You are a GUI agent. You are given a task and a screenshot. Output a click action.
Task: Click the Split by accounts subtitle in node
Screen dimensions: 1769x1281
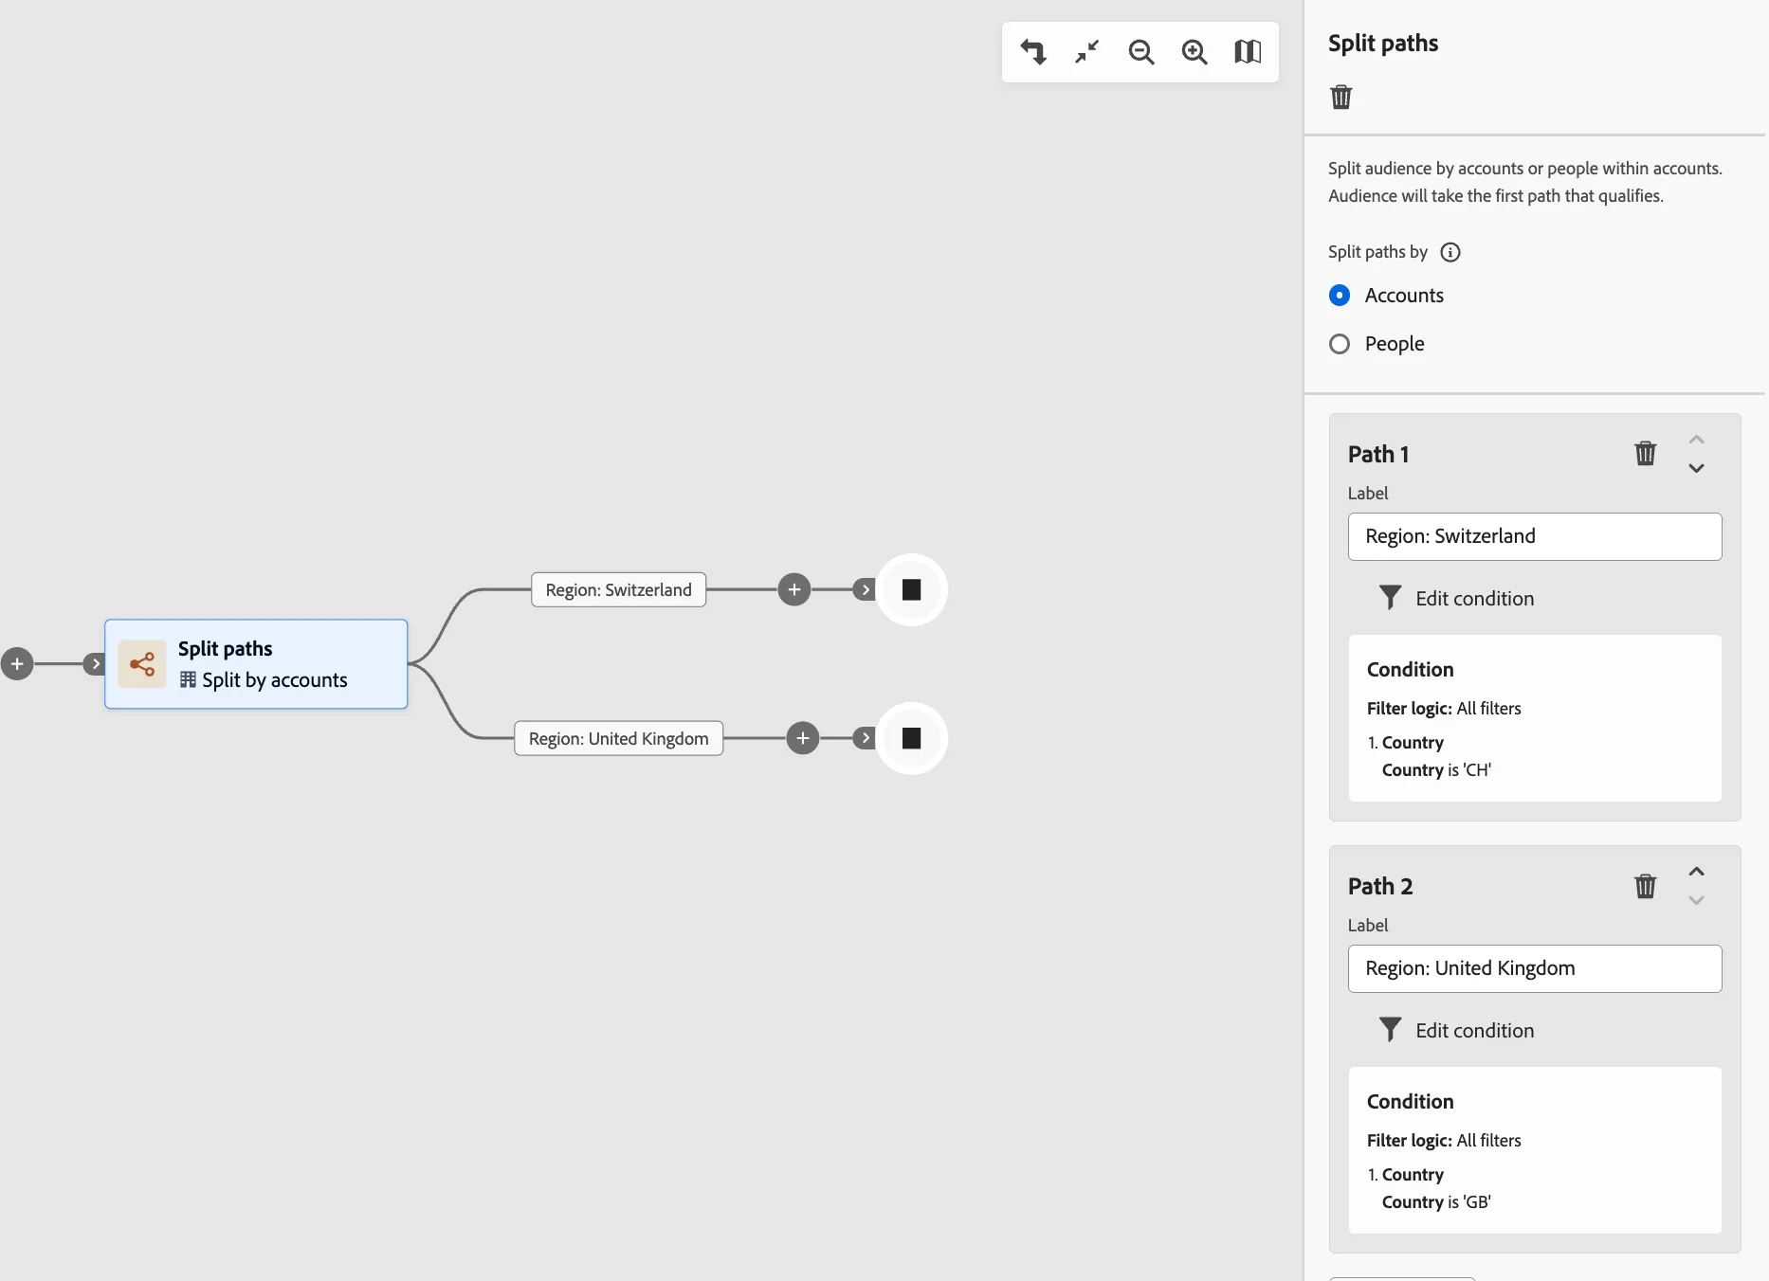(264, 680)
